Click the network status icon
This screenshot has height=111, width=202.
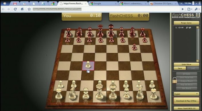click(196, 3)
